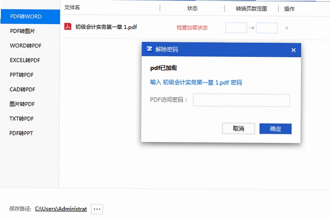This screenshot has width=330, height=219.
Task: Confirm password with 确定 button
Action: 275,129
